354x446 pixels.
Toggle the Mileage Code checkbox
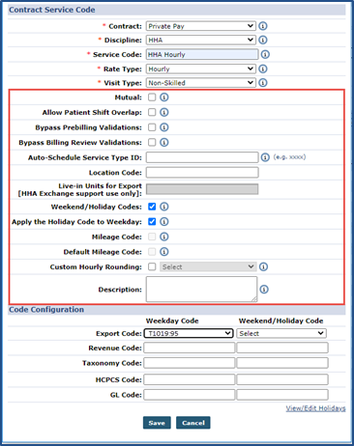(152, 237)
